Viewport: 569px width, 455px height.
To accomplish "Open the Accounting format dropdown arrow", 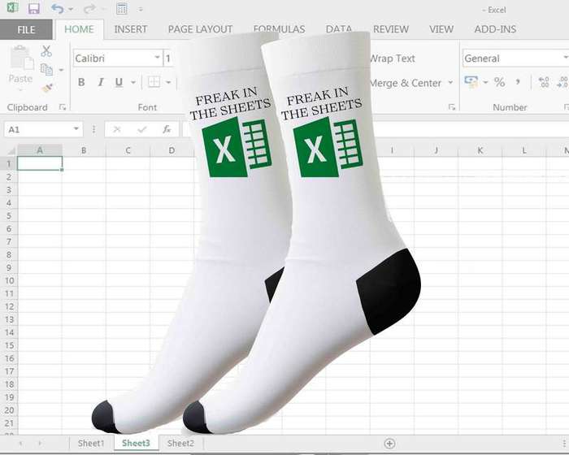I will (x=485, y=83).
